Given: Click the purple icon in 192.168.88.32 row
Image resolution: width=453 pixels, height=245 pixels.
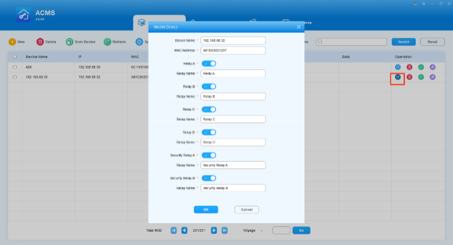Looking at the screenshot, I should [x=432, y=77].
